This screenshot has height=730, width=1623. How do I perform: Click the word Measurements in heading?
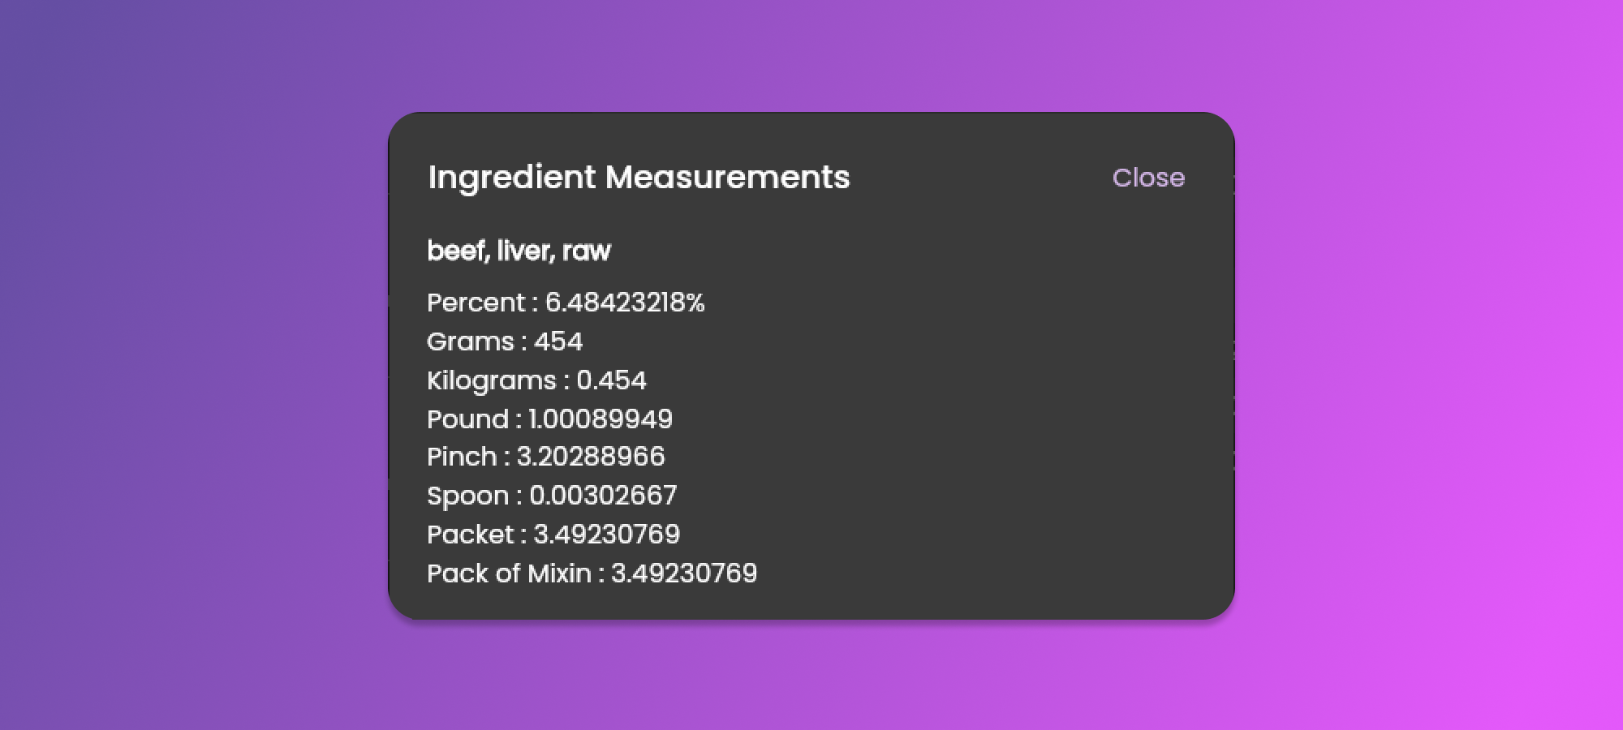click(x=727, y=178)
